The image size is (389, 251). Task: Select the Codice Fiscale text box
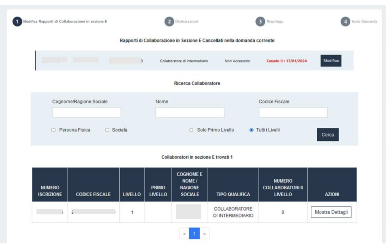point(293,112)
